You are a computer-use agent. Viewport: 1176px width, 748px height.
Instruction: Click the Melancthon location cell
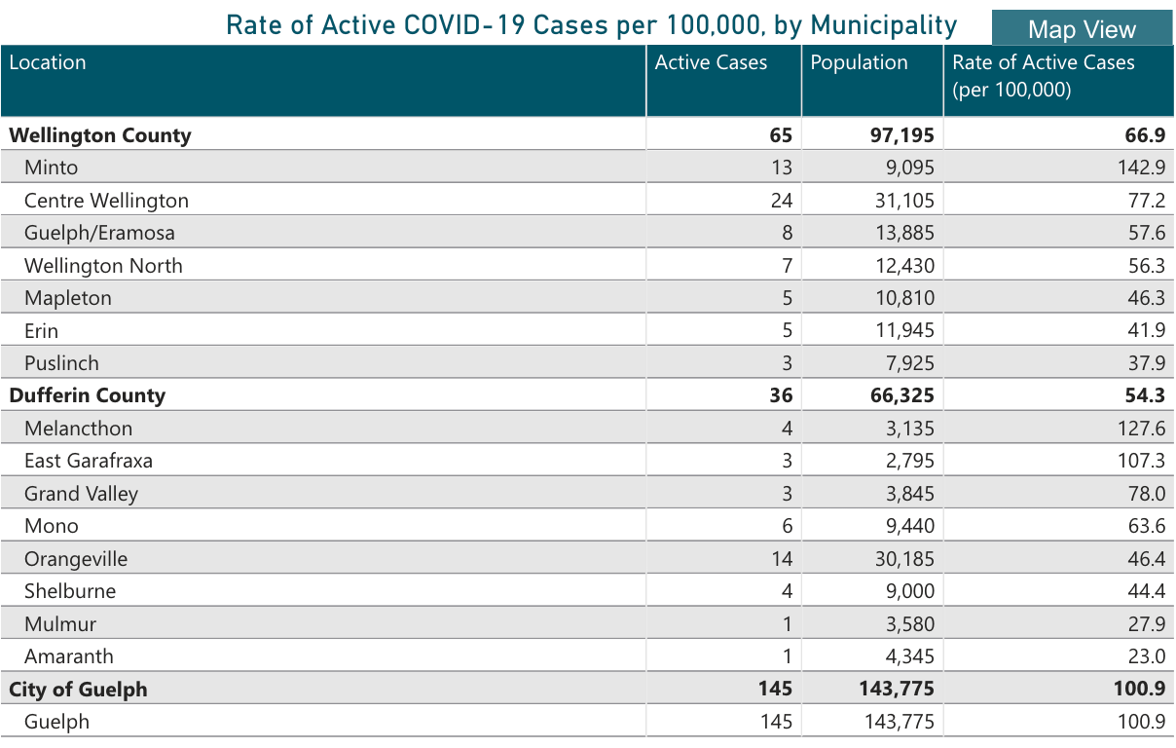point(78,429)
